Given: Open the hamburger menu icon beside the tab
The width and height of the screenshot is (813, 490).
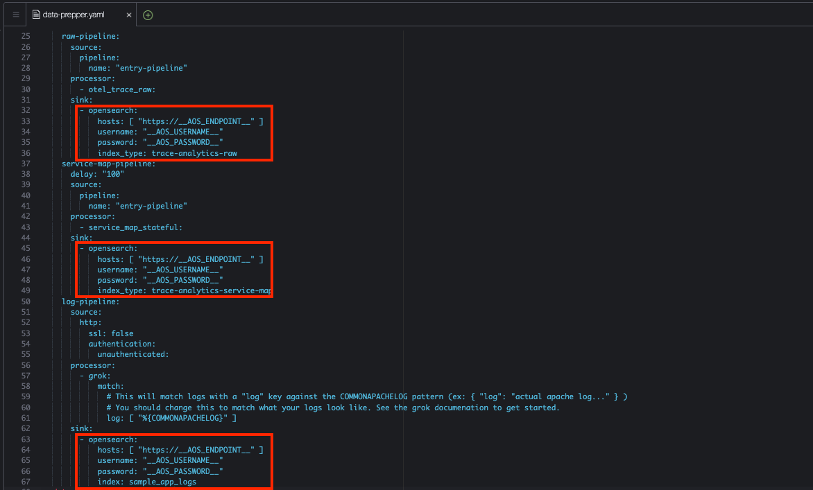Looking at the screenshot, I should click(16, 15).
